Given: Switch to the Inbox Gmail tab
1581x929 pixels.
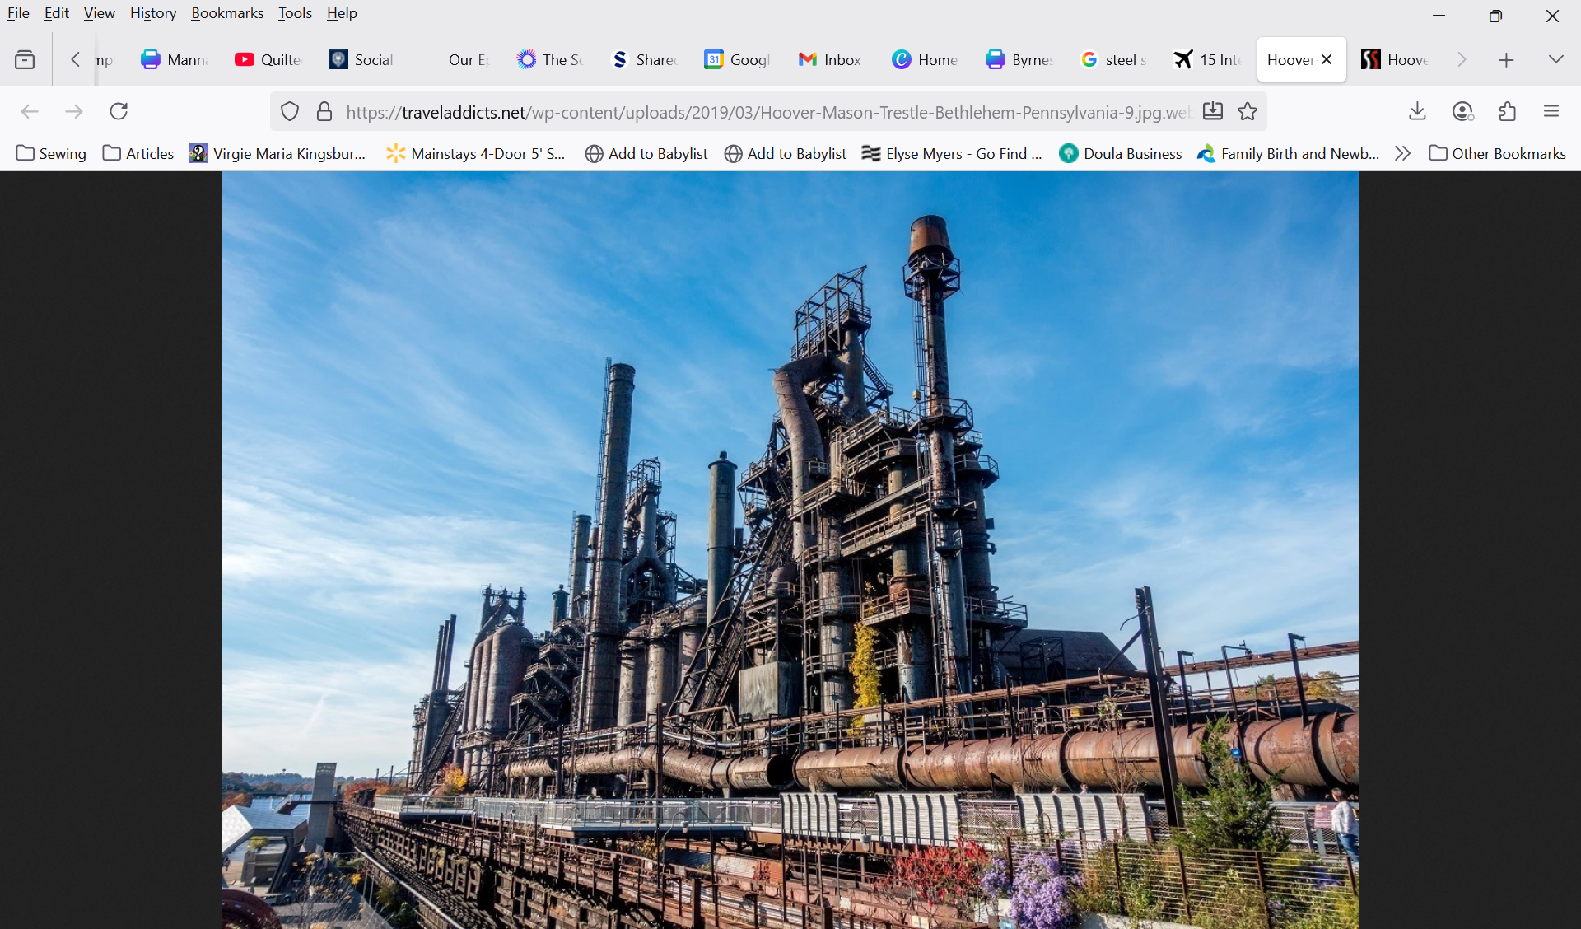Looking at the screenshot, I should pos(830,59).
